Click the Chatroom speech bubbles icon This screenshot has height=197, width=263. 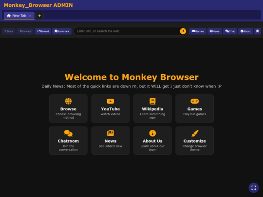coord(68,133)
